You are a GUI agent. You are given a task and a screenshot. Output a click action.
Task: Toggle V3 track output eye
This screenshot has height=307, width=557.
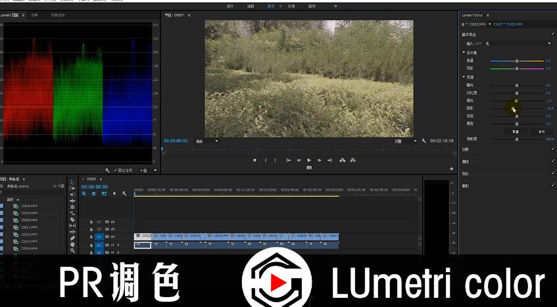[x=113, y=222]
